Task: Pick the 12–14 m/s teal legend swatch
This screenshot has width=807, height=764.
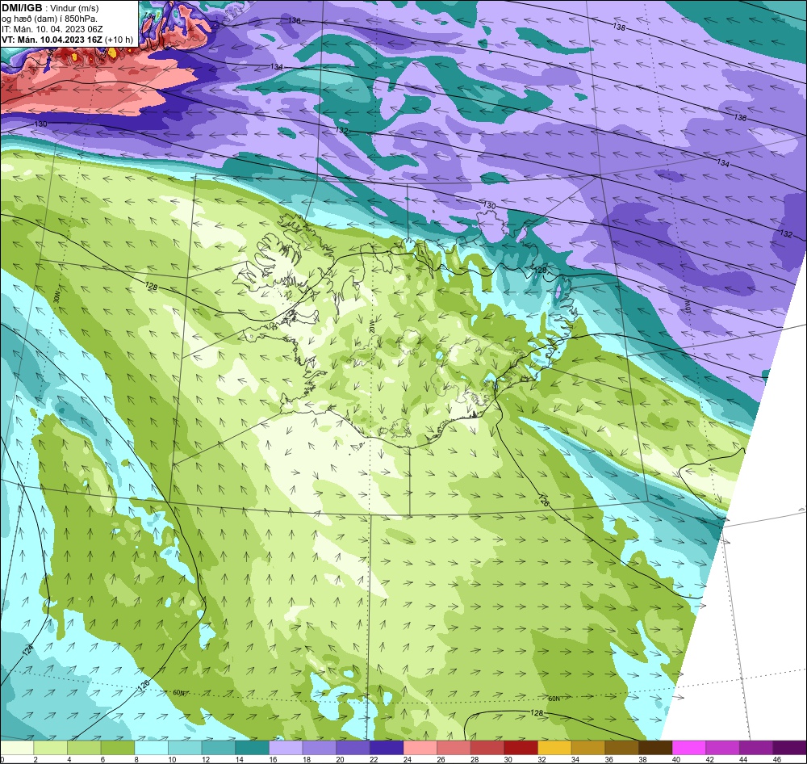Action: click(x=219, y=748)
